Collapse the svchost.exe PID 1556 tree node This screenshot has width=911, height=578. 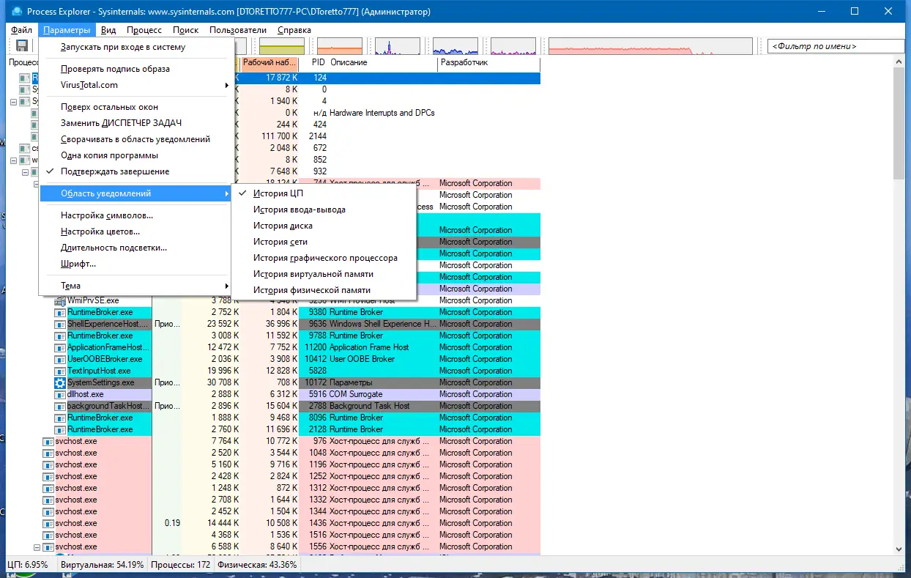[x=37, y=547]
